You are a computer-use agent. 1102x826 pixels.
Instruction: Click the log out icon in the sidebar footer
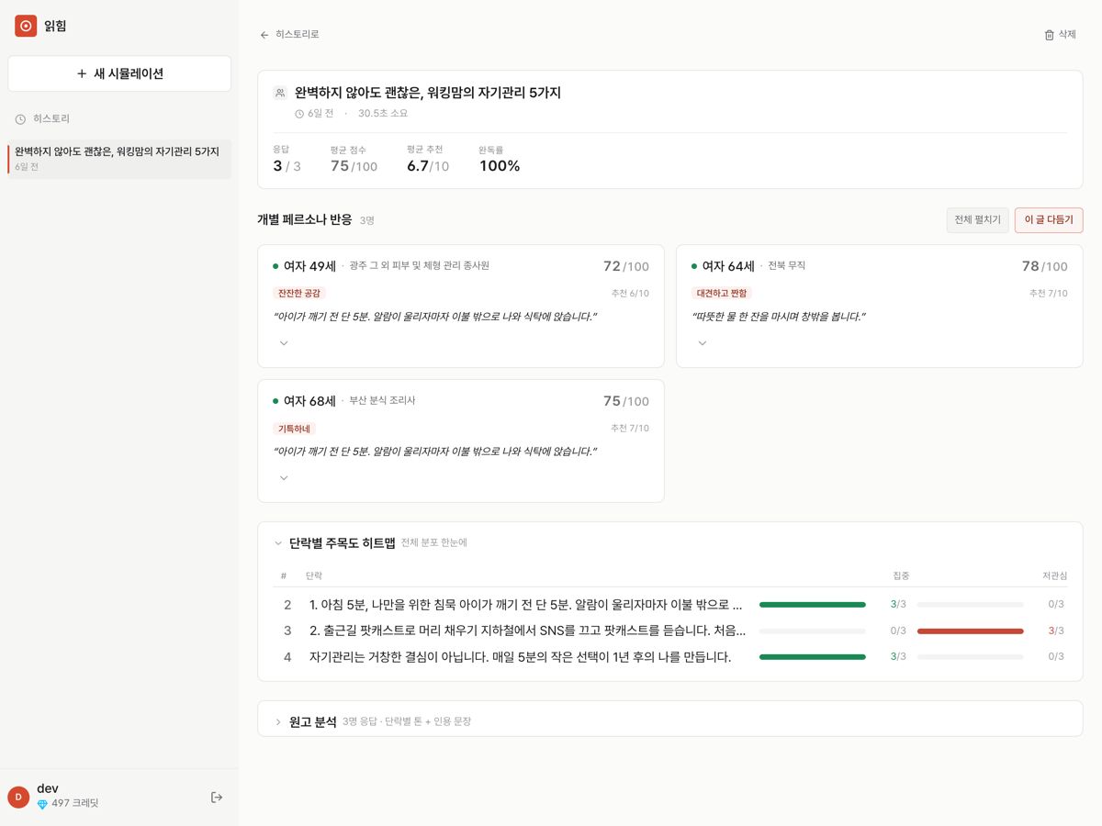[217, 798]
